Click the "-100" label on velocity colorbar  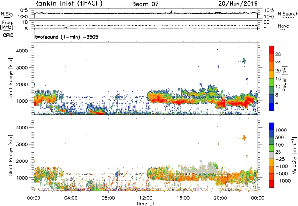[x=282, y=166]
